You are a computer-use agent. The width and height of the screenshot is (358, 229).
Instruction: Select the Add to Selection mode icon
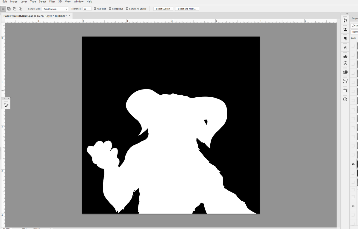pos(9,9)
